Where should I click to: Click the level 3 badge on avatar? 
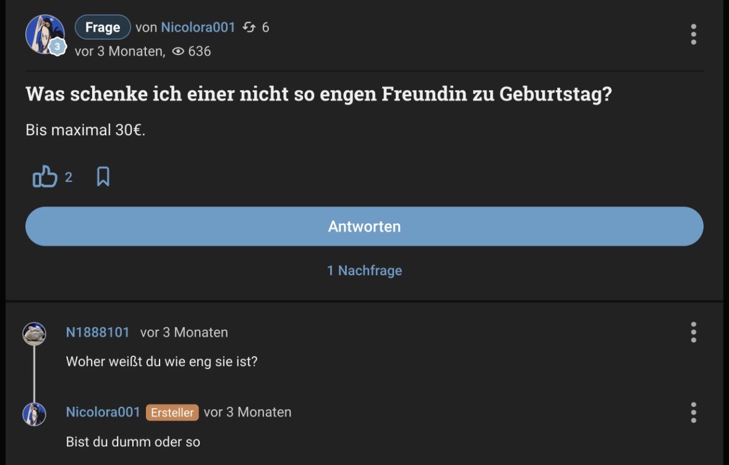pyautogui.click(x=57, y=46)
